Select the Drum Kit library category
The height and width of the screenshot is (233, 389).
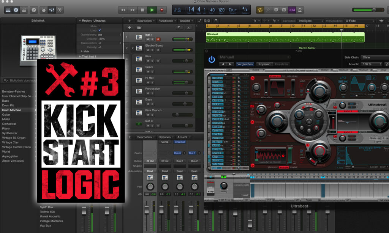pos(8,105)
